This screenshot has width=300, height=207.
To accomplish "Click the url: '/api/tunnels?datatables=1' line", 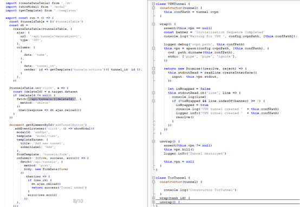I will 51,36.
